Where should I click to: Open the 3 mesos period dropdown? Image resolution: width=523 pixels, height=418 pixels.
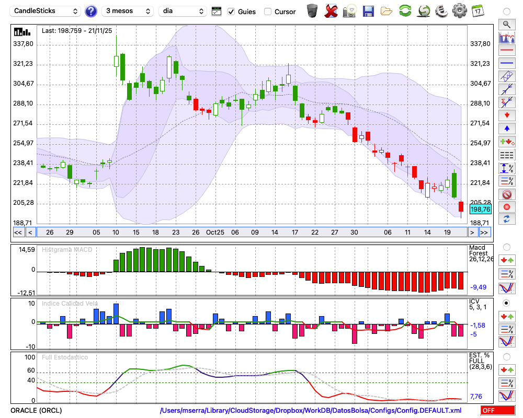tap(128, 11)
